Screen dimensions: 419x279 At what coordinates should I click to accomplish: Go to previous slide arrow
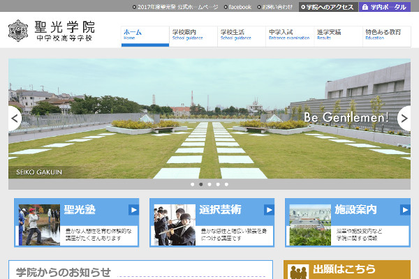[15, 119]
